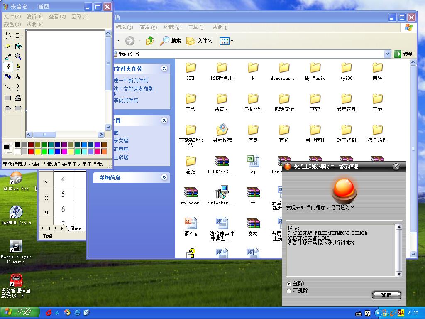Screen dimensions: 425x319
Task: Open the 搜索 search pane in Explorer
Action: coord(171,41)
